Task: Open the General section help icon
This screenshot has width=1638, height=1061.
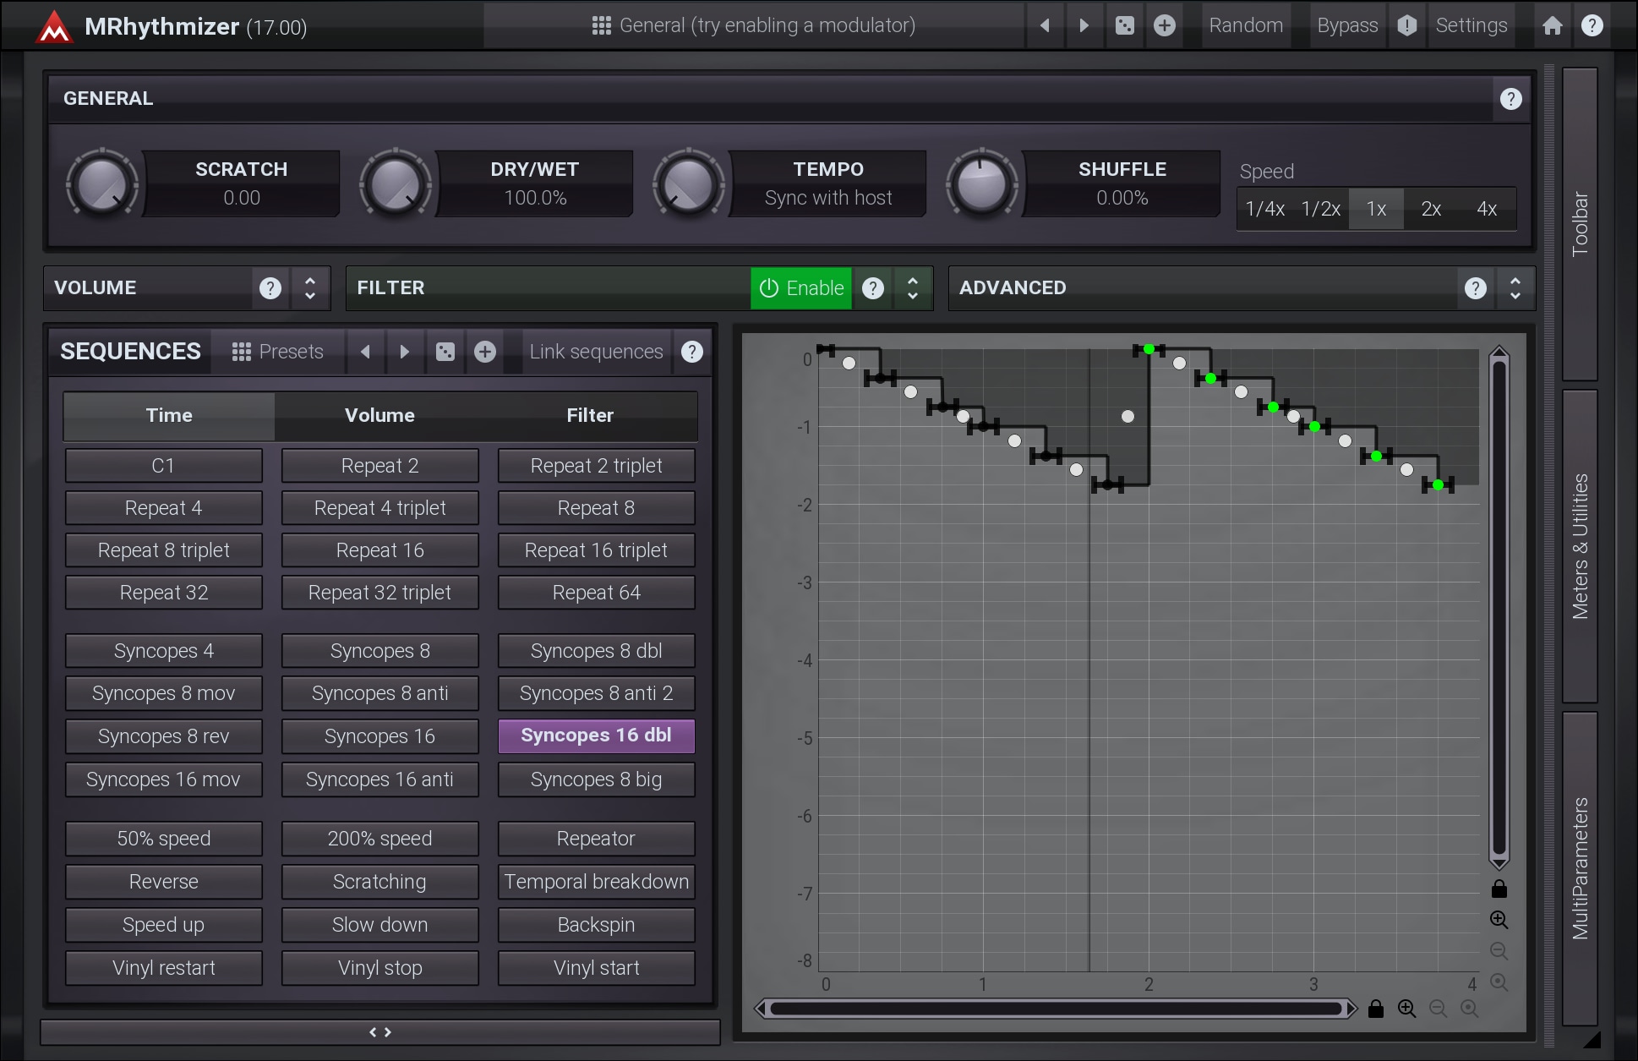Action: 1510,99
